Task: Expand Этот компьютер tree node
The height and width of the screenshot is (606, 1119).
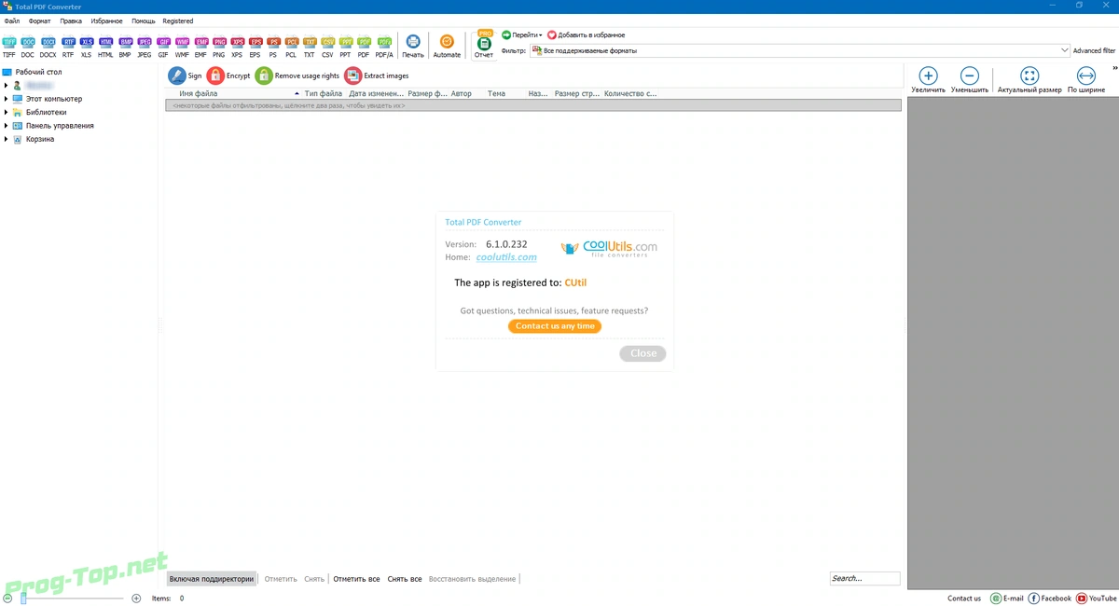Action: click(x=6, y=99)
